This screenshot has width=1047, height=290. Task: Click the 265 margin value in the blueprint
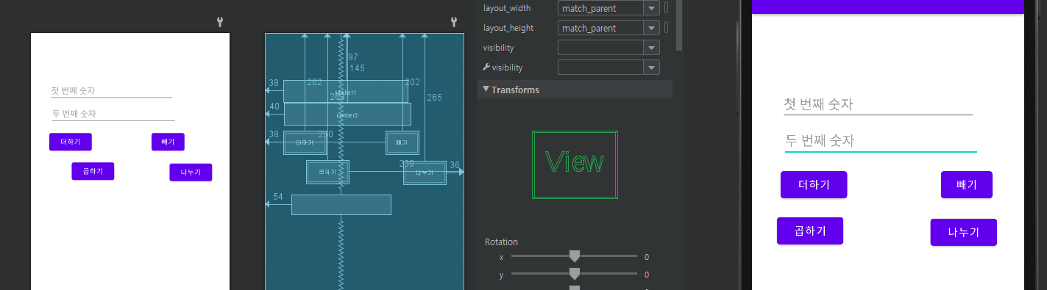(x=435, y=98)
